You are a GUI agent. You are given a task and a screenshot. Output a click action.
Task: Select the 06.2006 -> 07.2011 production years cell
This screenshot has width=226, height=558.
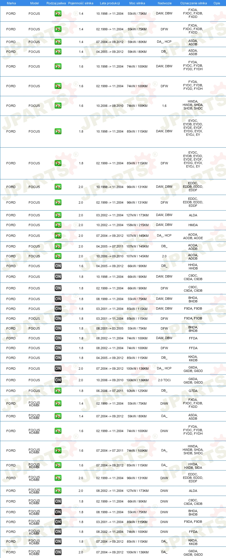pyautogui.click(x=110, y=391)
